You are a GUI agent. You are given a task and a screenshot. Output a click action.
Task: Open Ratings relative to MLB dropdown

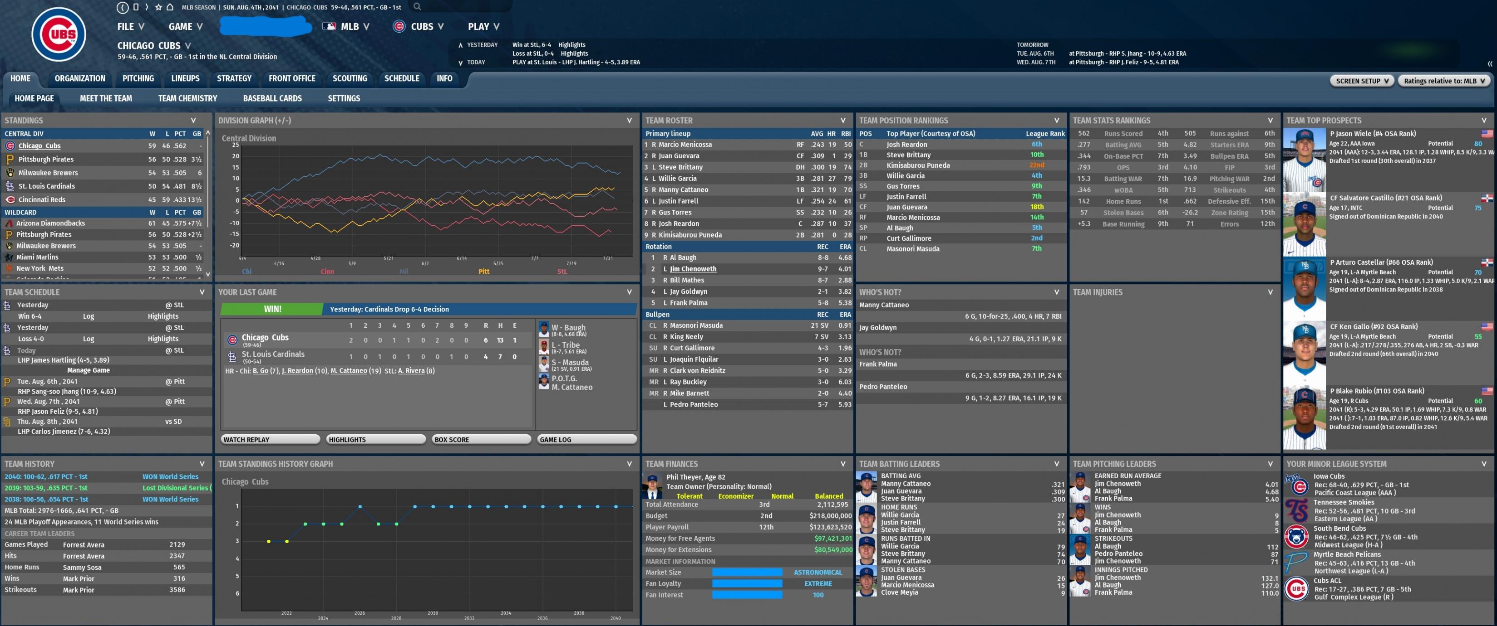coord(1444,81)
